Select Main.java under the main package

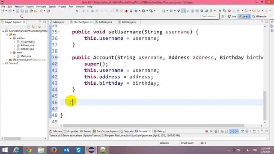click(x=26, y=56)
